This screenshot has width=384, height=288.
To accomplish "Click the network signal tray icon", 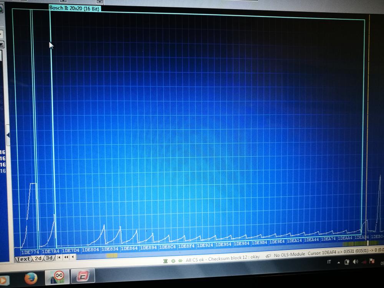I will pos(363,262).
